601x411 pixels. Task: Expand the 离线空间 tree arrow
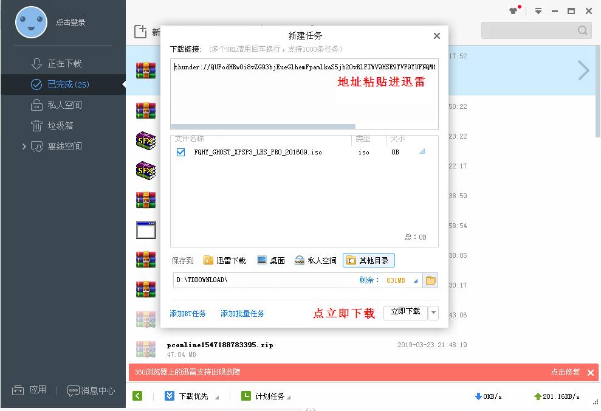(24, 146)
